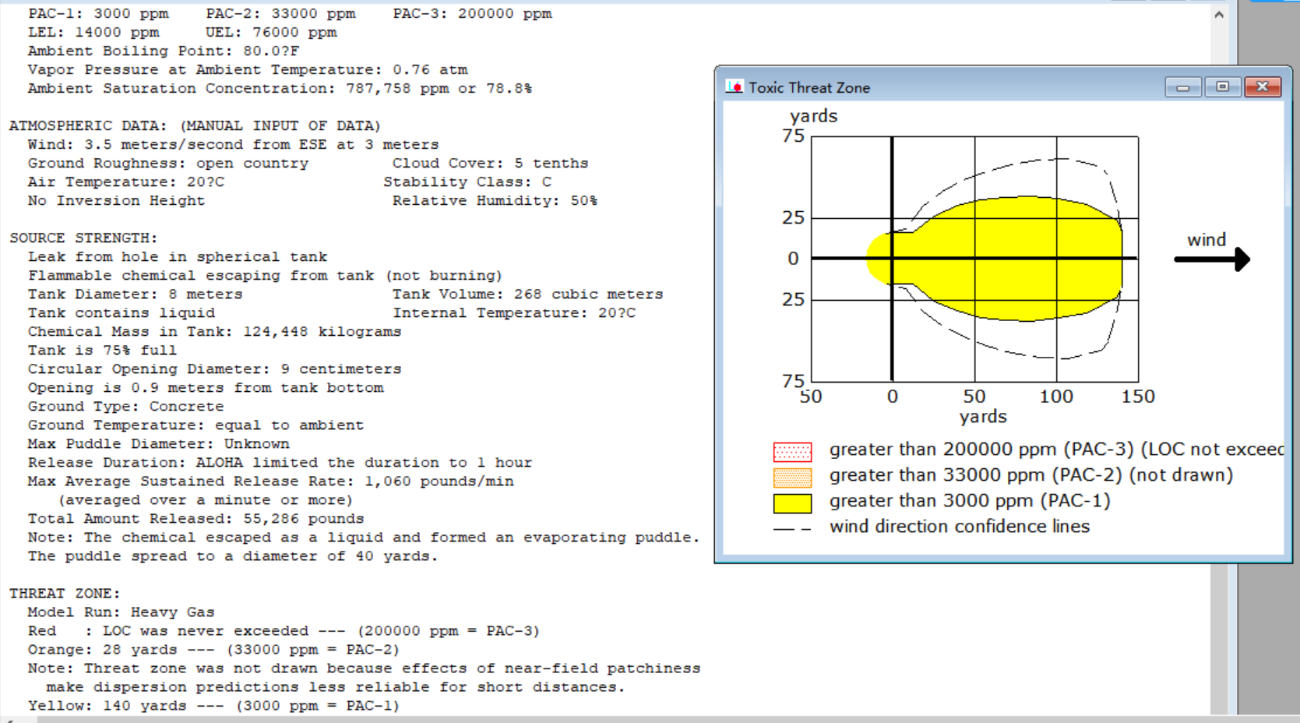Click the THREAT ZONE heading
The height and width of the screenshot is (723, 1300).
pos(65,593)
